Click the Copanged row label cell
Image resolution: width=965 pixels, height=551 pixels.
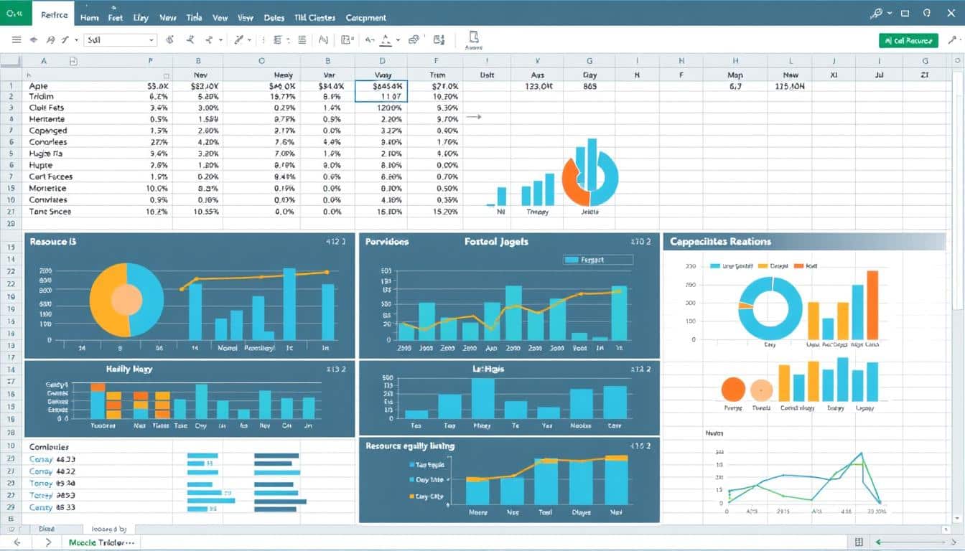(48, 131)
